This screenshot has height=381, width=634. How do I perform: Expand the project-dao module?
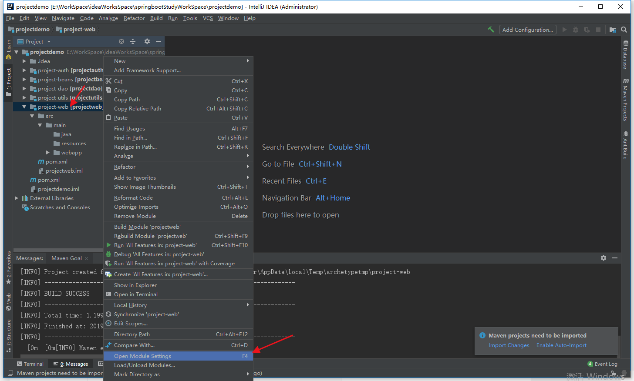tap(24, 89)
